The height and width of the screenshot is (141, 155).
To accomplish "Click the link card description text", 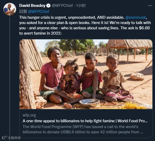I will pyautogui.click(x=83, y=129).
